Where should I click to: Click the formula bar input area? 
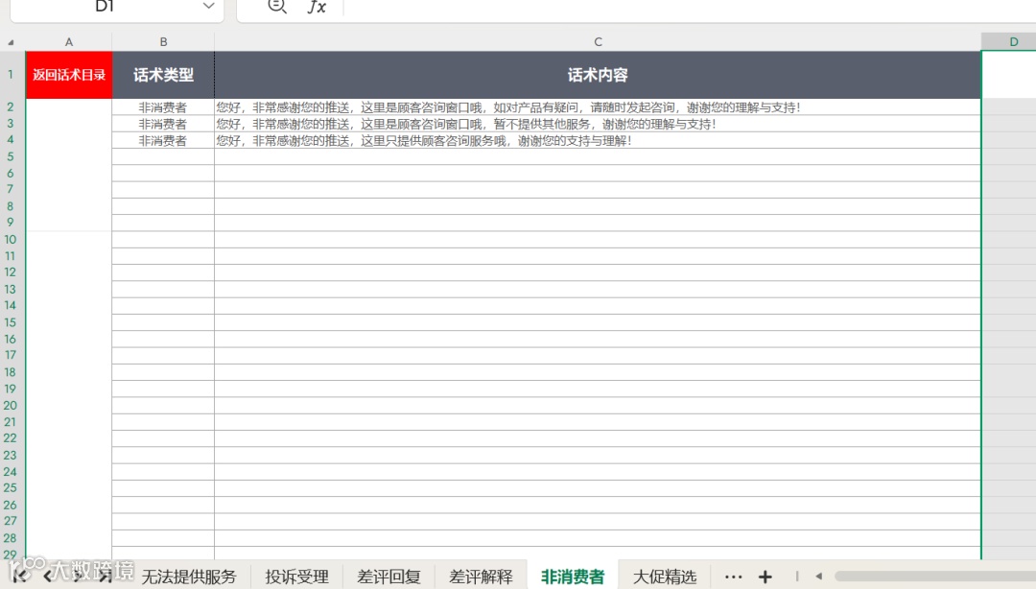(x=690, y=8)
